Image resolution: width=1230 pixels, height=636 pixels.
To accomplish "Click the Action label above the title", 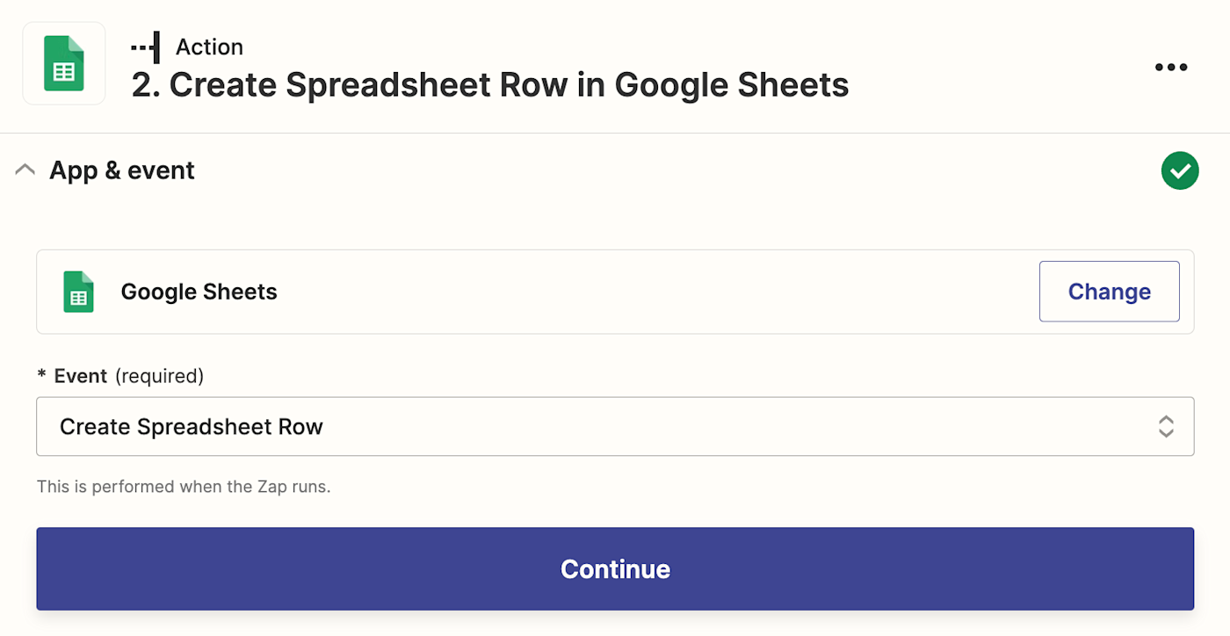I will 209,47.
